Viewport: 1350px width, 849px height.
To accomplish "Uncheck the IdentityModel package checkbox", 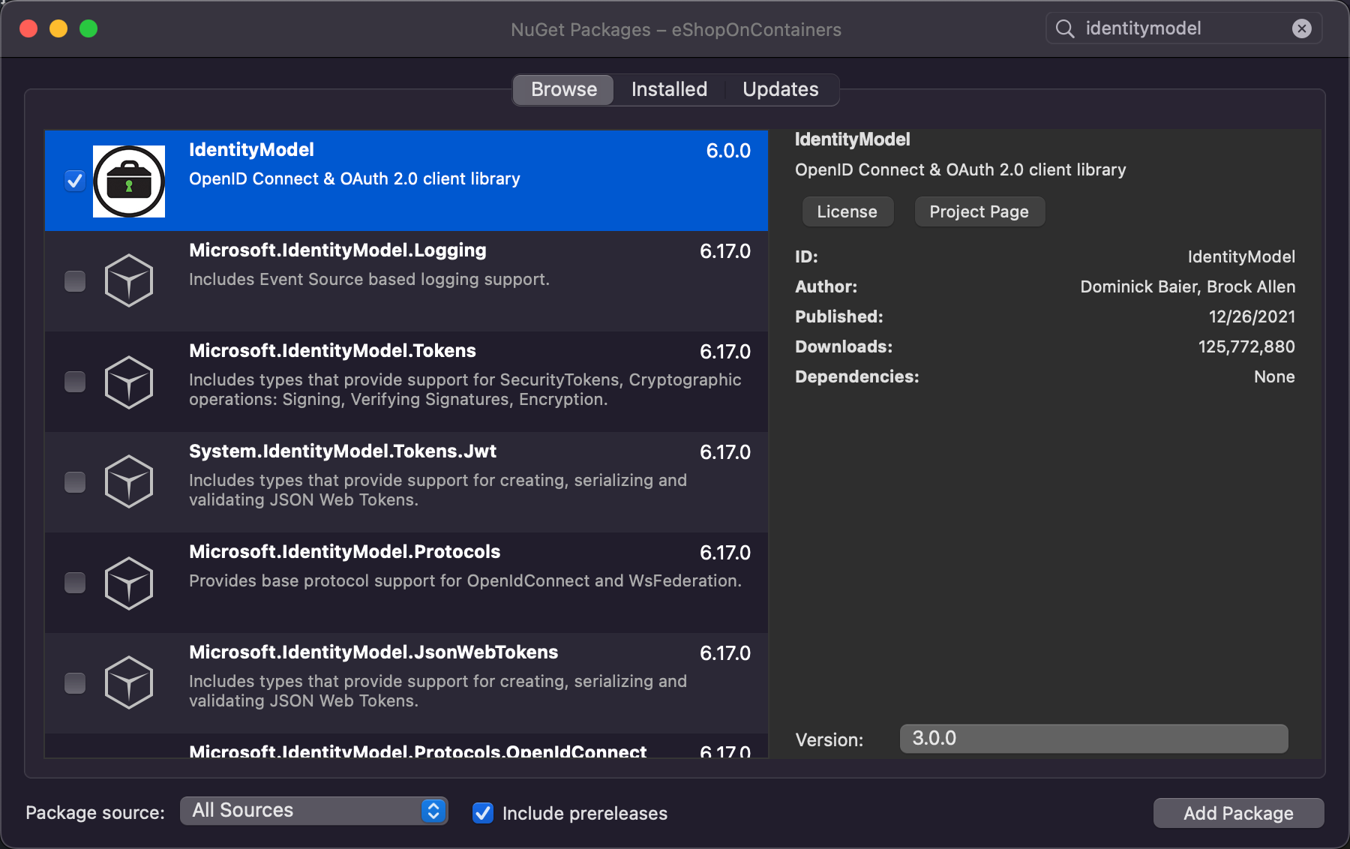I will pos(75,181).
